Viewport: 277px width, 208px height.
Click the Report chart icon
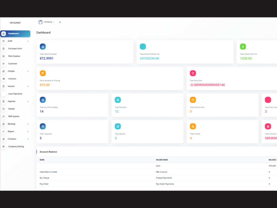4,131
